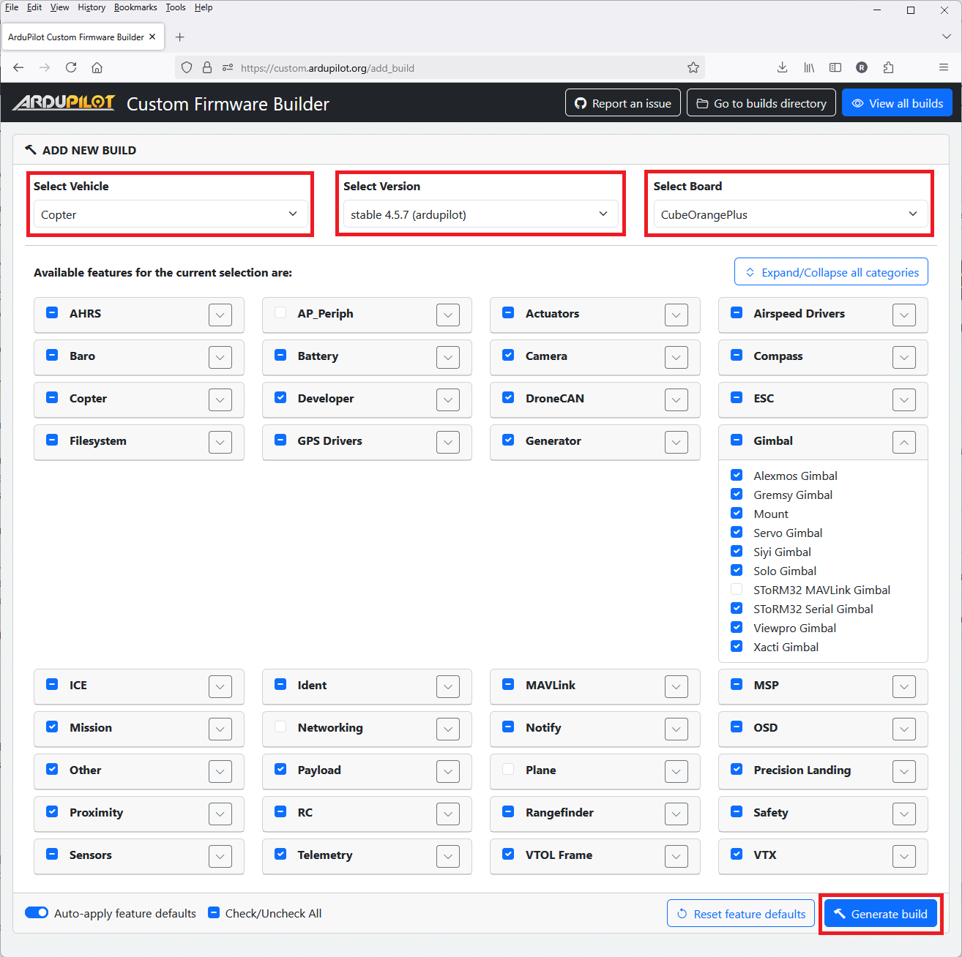Open the Select Board dropdown
962x957 pixels.
pyautogui.click(x=789, y=214)
